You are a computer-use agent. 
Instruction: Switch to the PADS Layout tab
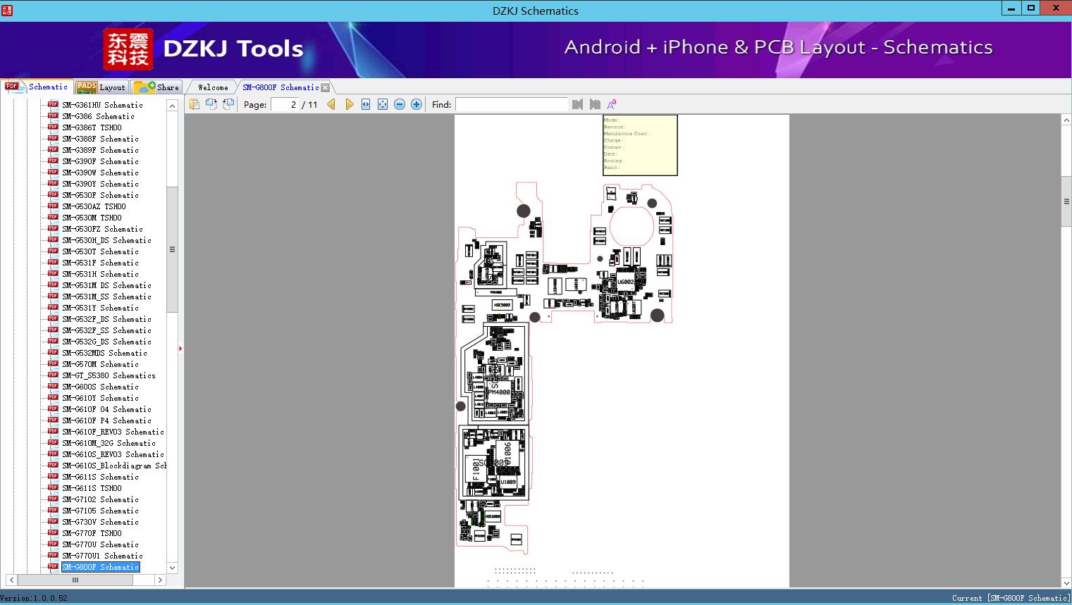[101, 87]
